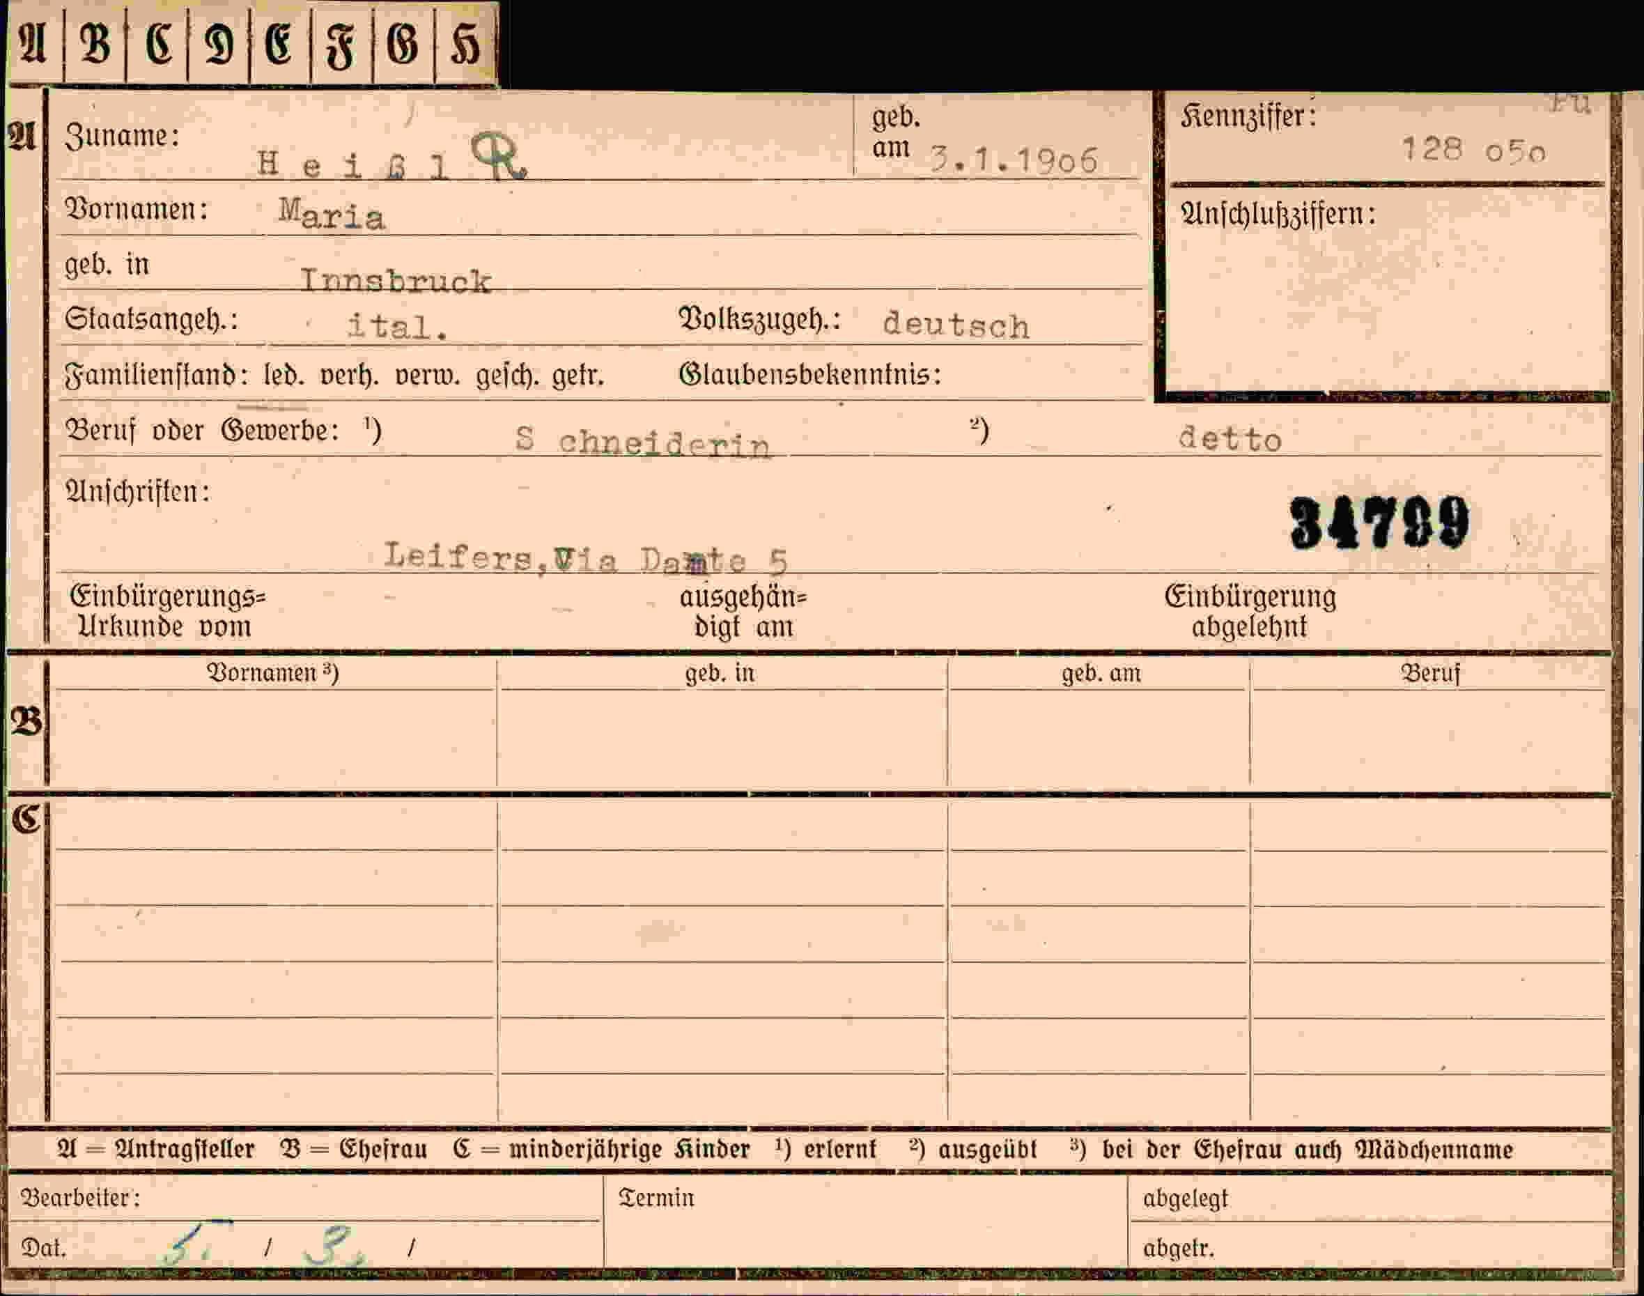Select the "Anschlußziffern:" label
The width and height of the screenshot is (1644, 1296).
pos(1278,215)
